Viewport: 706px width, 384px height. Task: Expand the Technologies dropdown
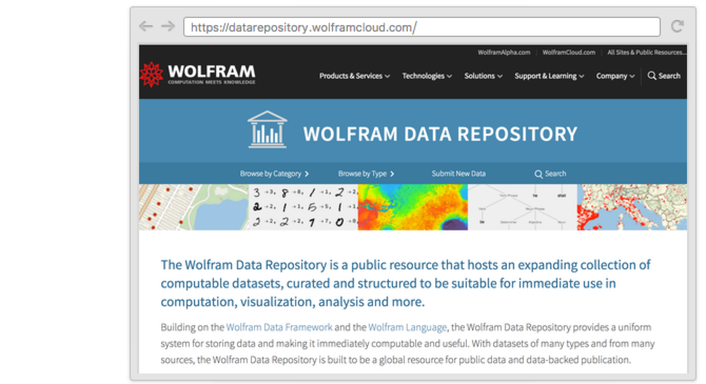click(427, 76)
